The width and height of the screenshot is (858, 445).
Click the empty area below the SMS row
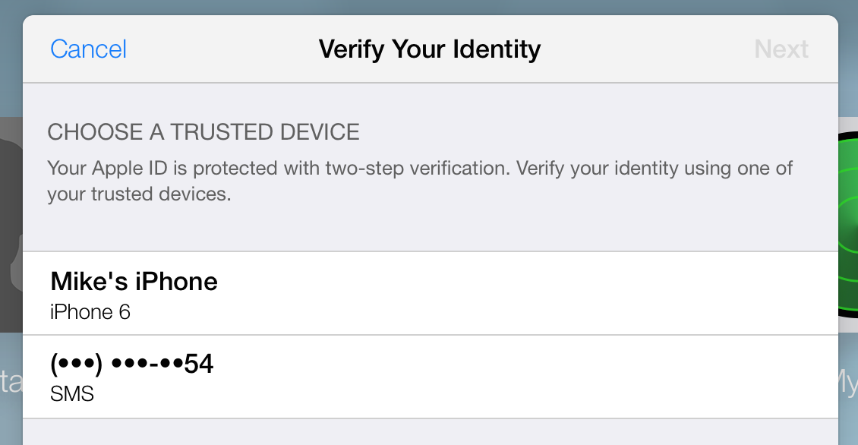[430, 432]
